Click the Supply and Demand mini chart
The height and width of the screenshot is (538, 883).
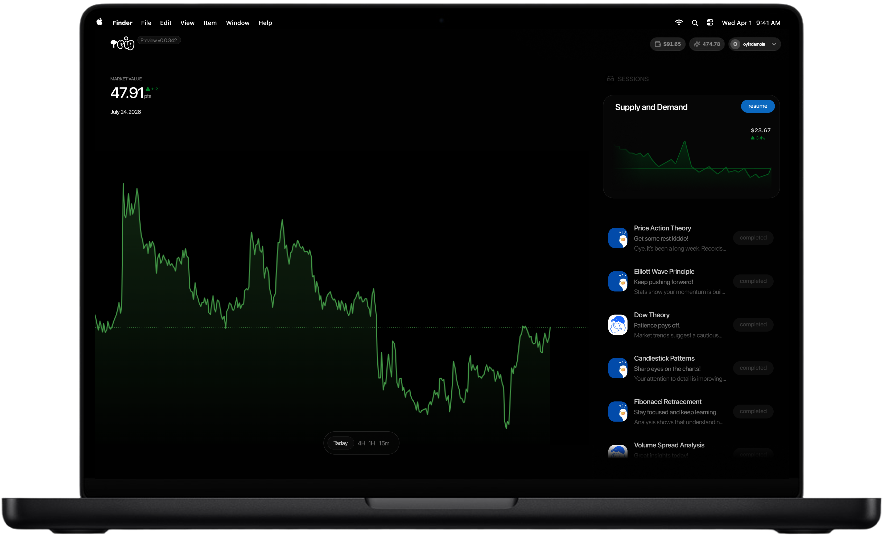point(692,159)
